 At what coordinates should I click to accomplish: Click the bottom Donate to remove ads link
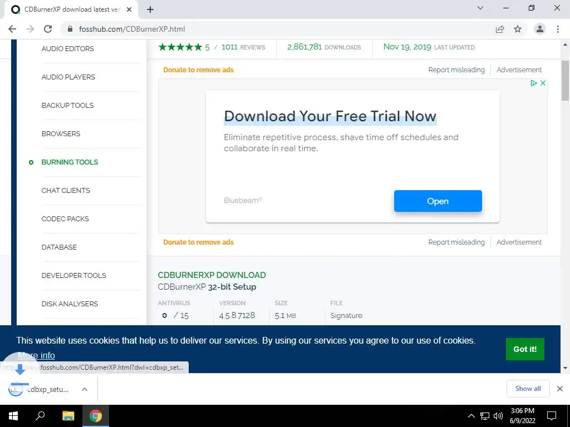(x=198, y=242)
